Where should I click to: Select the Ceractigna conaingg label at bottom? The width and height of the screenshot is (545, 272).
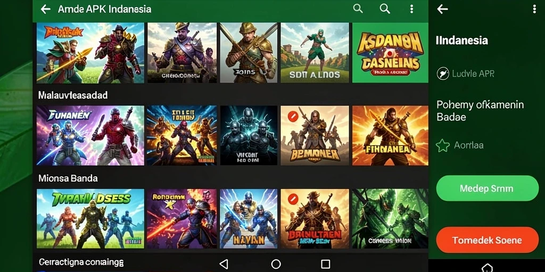[81, 262]
